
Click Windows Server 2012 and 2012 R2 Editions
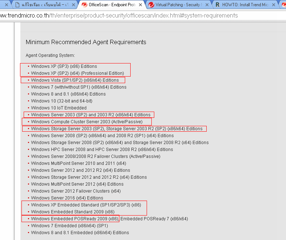point(81,170)
